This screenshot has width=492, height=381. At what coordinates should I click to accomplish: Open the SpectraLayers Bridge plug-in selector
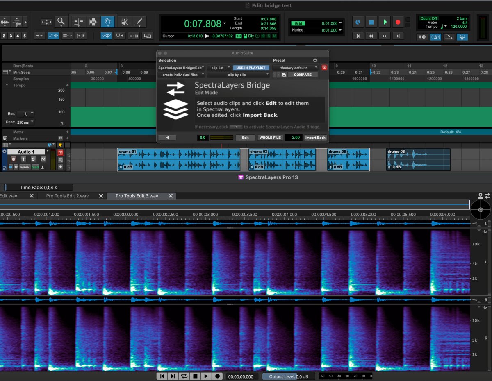182,68
